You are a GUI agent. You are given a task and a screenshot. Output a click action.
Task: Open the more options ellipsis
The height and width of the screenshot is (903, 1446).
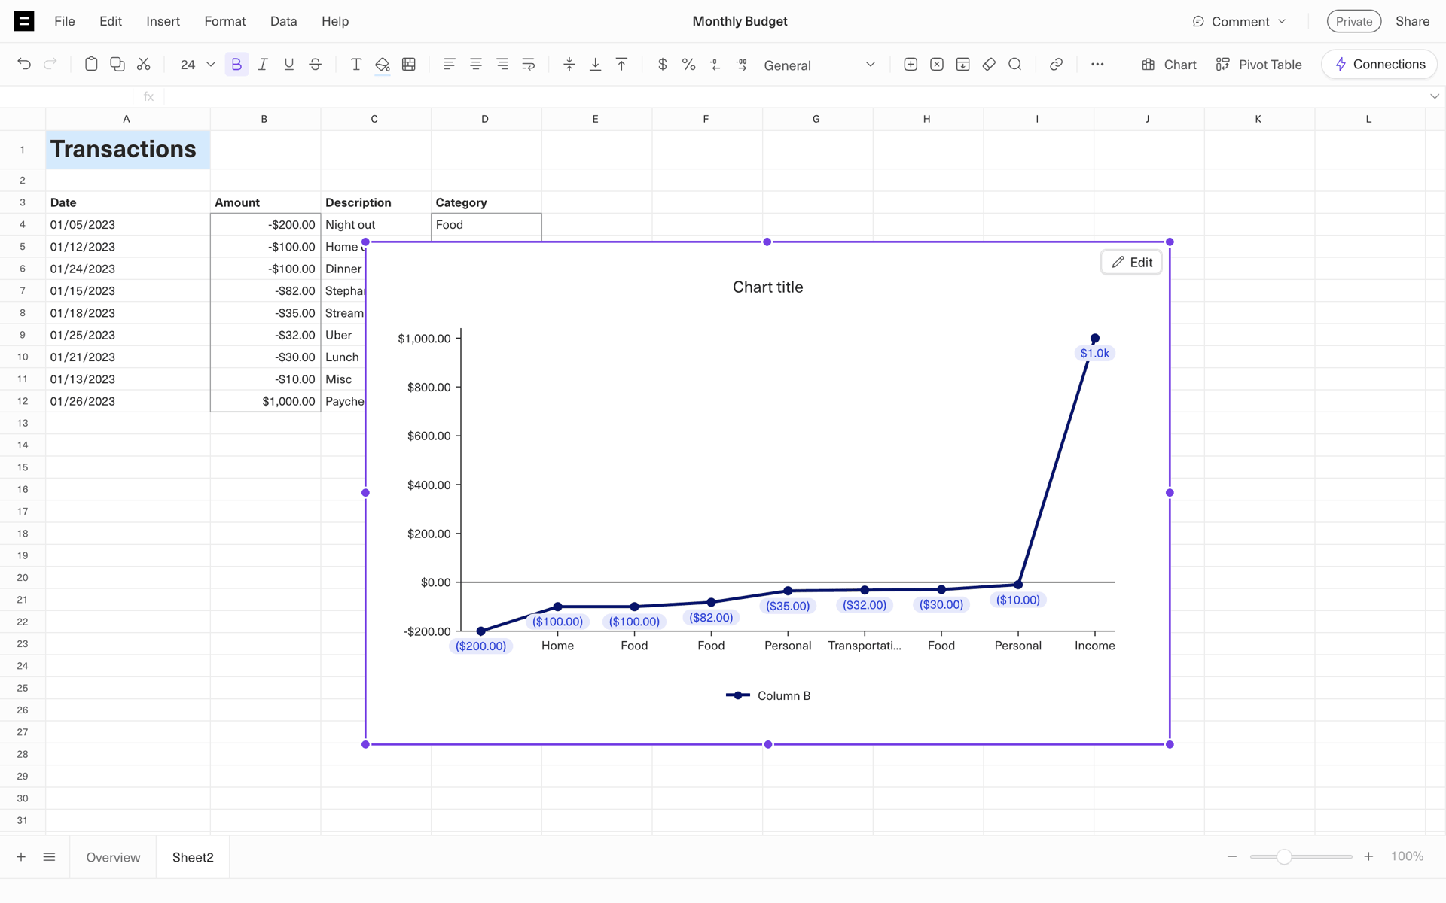(1097, 65)
